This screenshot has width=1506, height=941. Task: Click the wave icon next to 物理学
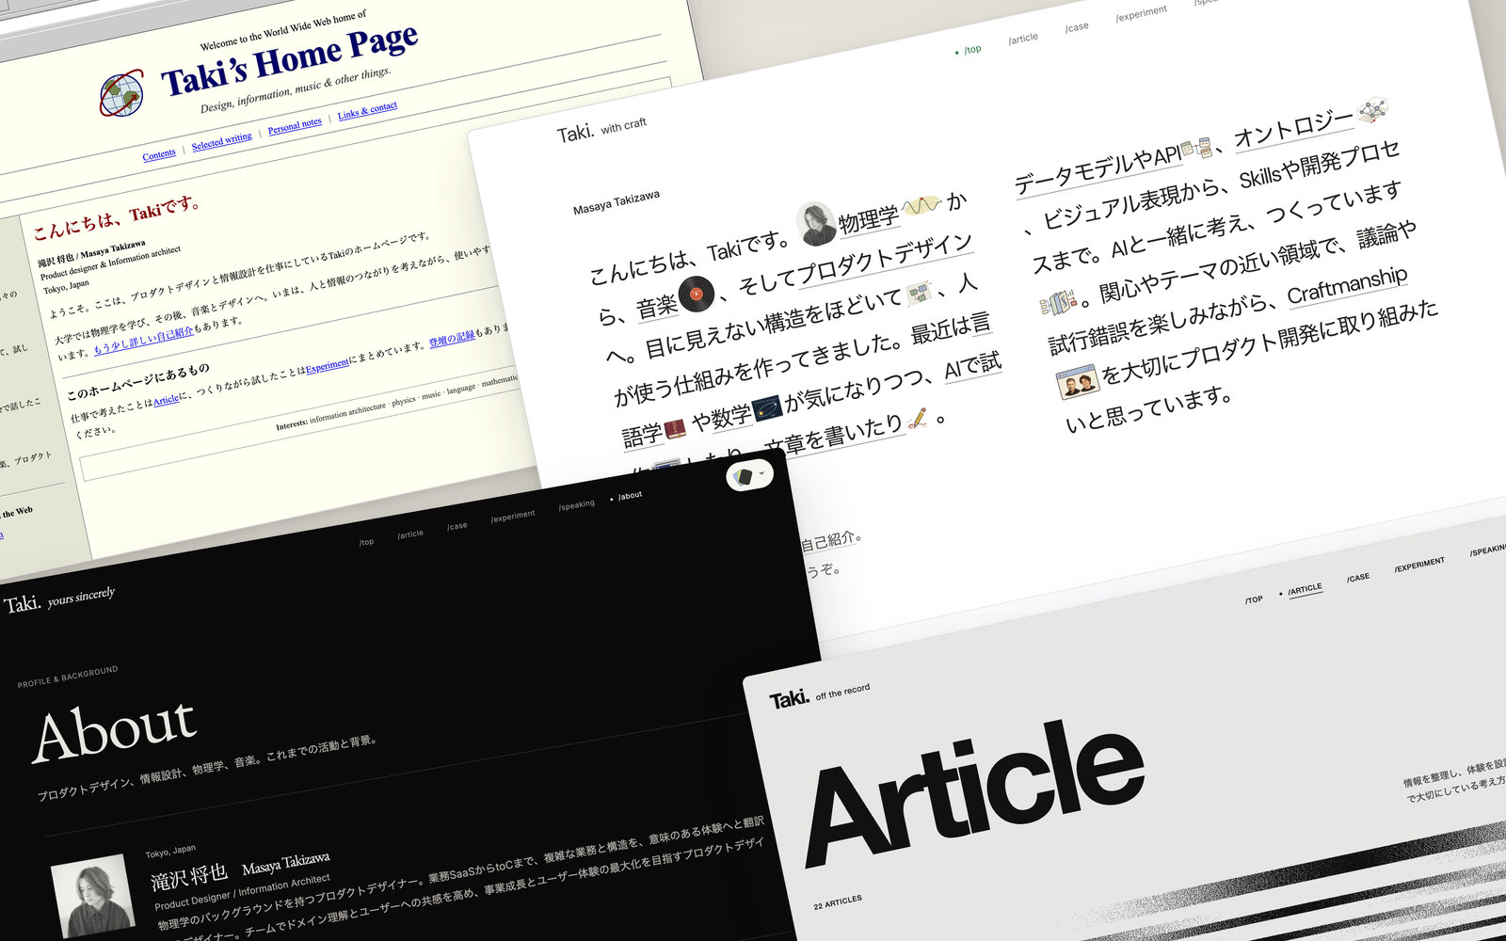click(921, 204)
